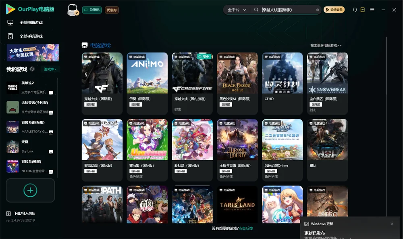
Task: Click the 限免 badge on the CrossFire card
Action: [205, 57]
